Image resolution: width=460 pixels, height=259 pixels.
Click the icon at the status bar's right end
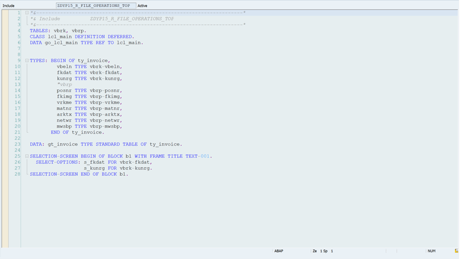point(456,251)
